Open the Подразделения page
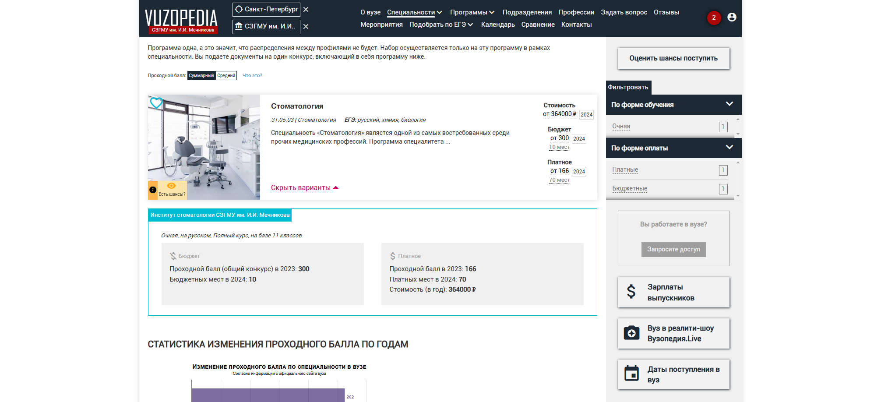 click(x=527, y=12)
